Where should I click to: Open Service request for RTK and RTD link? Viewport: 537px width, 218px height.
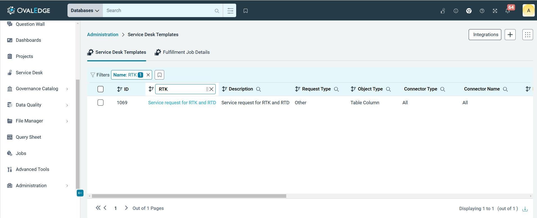182,103
